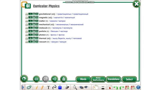Click the grey previous page arrow
The height and width of the screenshot is (90, 160).
point(45,79)
